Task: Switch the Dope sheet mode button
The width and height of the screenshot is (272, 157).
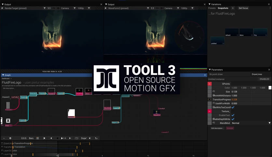Action: pyautogui.click(x=84, y=138)
